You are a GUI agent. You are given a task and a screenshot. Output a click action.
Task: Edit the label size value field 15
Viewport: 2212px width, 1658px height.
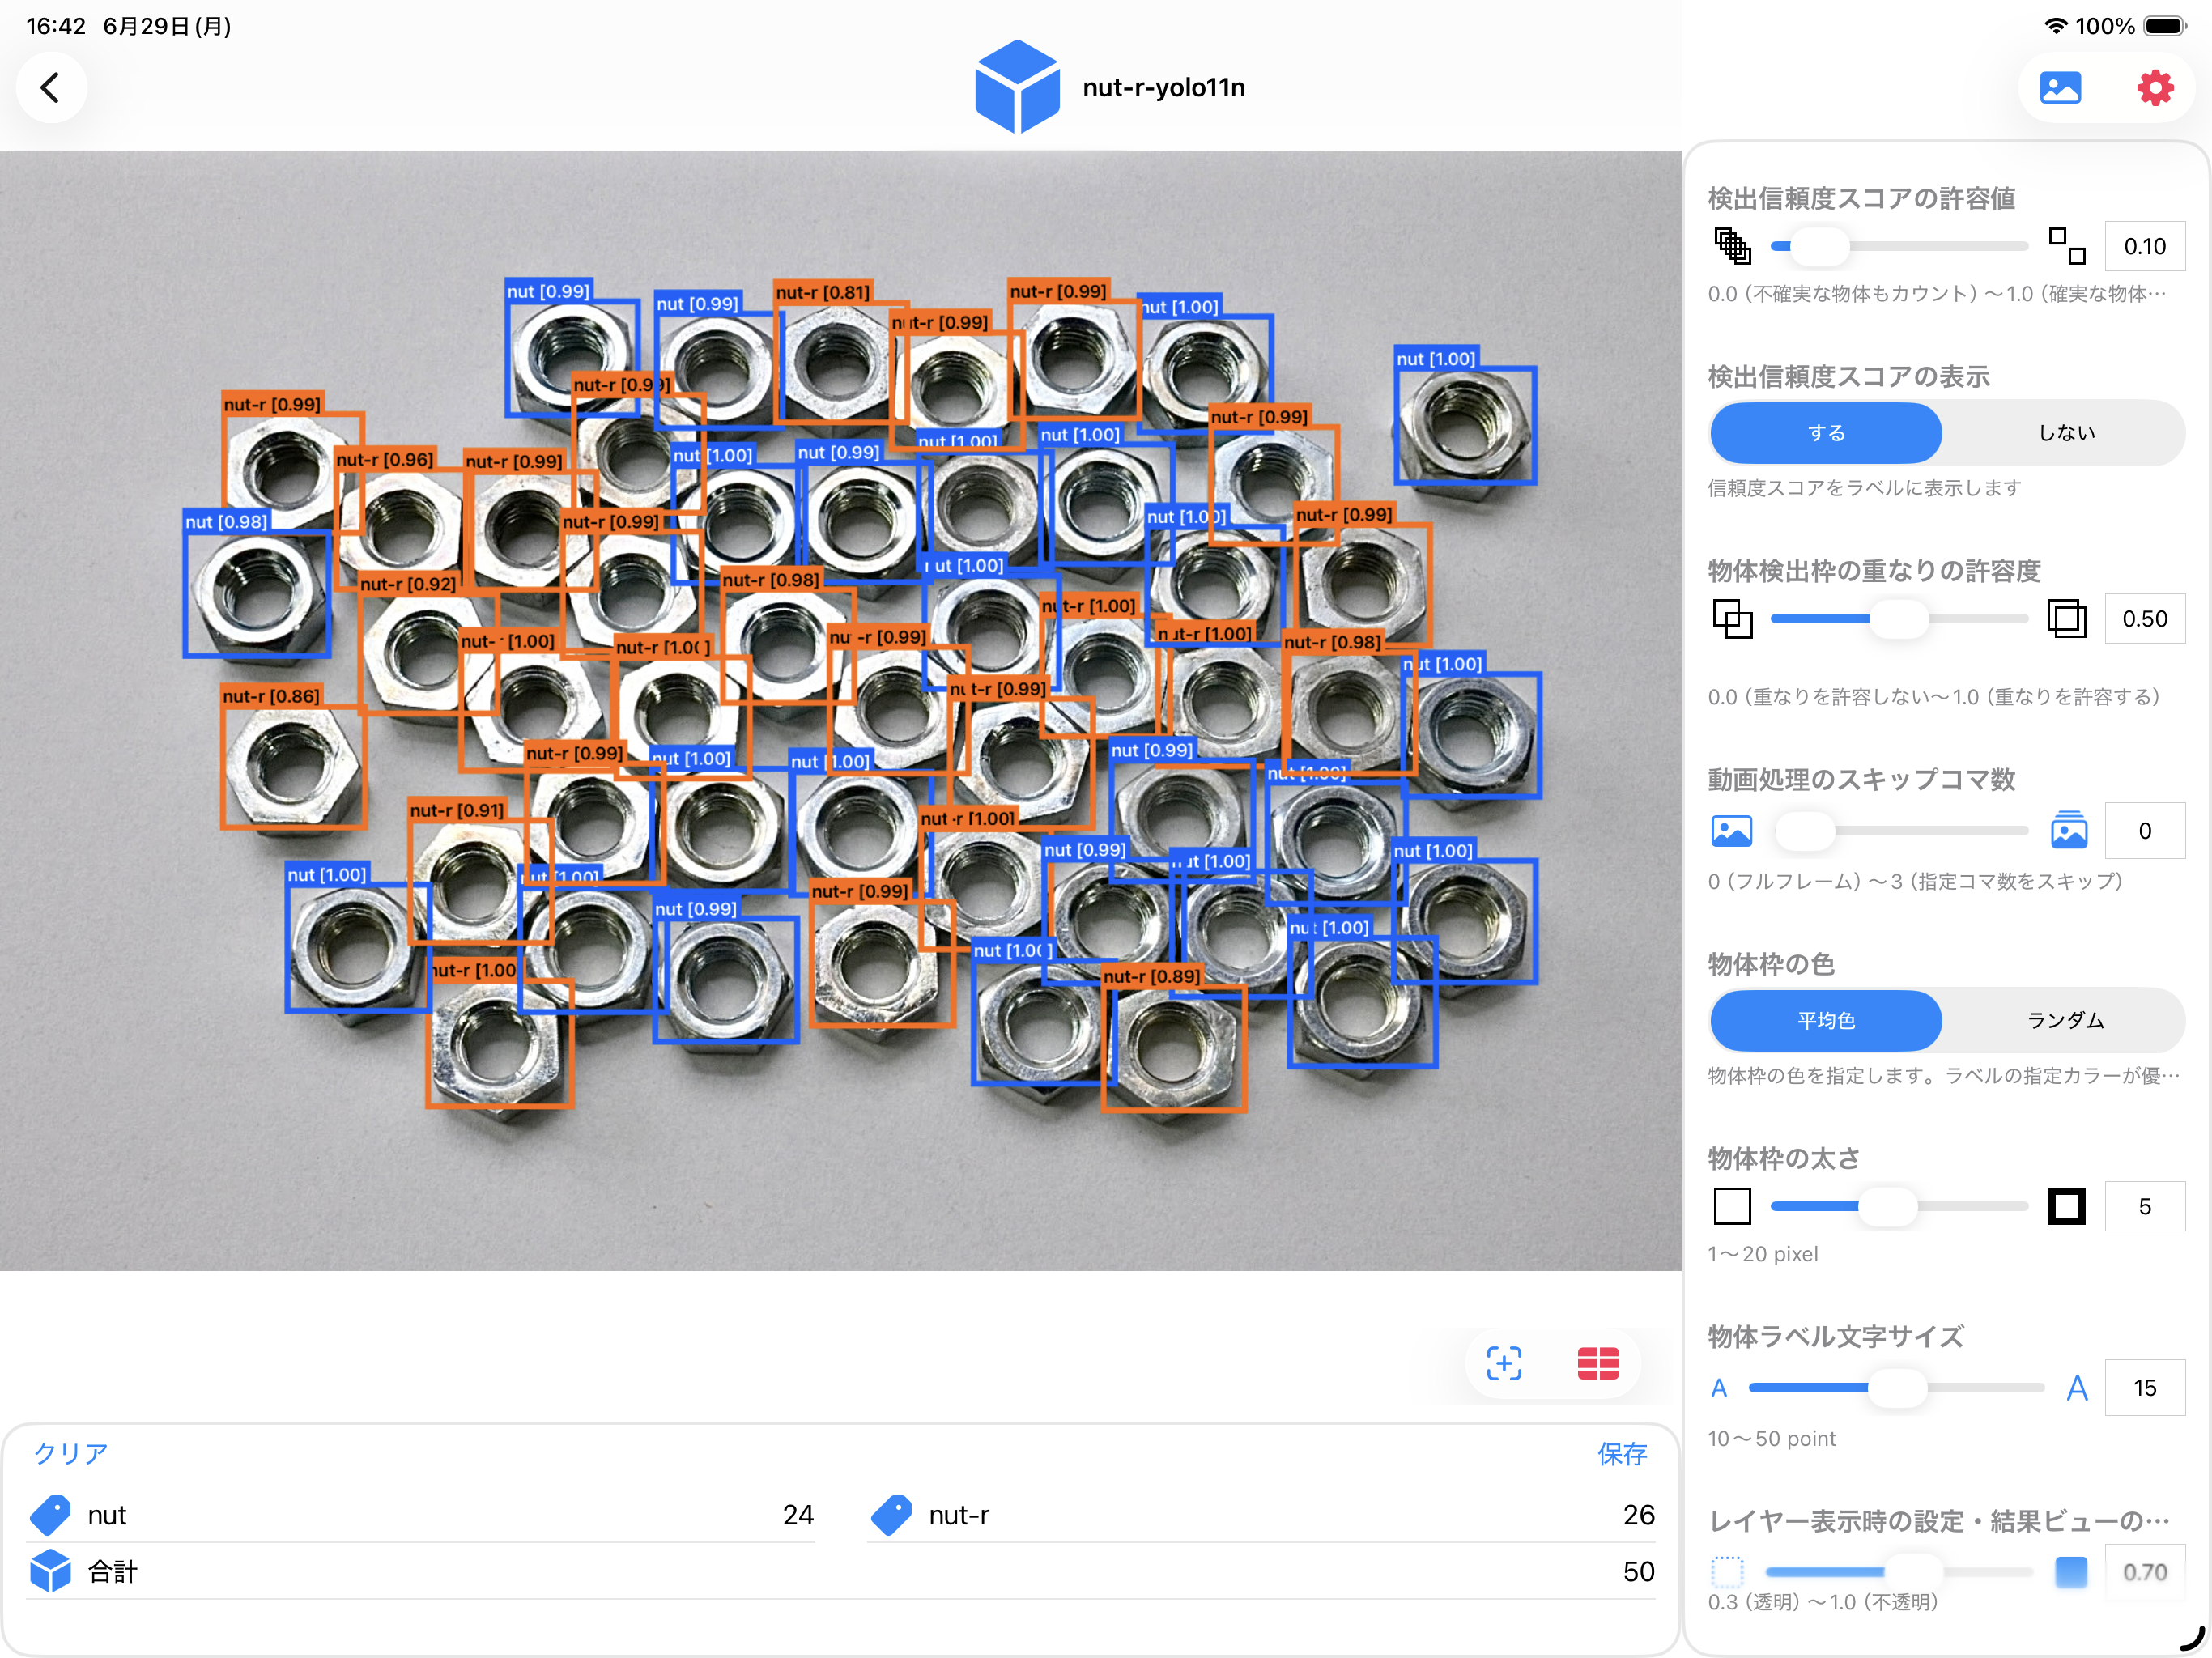pos(2144,1388)
